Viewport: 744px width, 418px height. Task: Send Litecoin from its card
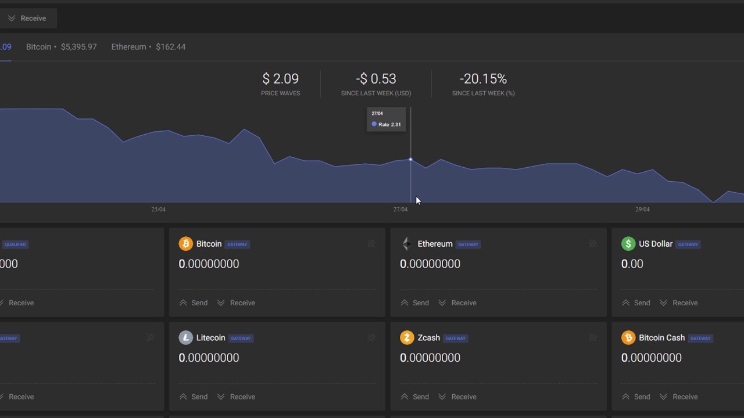tap(194, 397)
